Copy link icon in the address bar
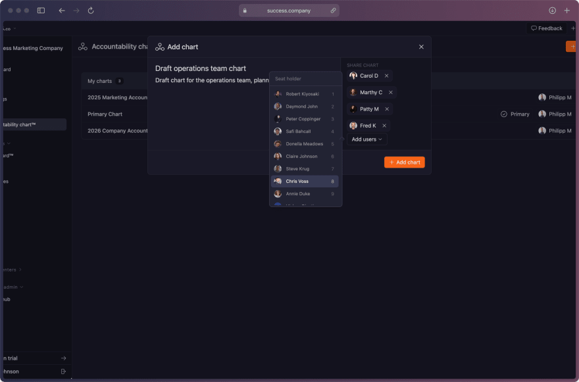This screenshot has width=579, height=382. (333, 11)
